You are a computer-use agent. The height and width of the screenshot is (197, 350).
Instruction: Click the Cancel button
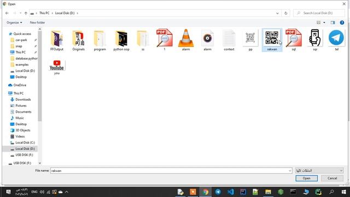332,178
